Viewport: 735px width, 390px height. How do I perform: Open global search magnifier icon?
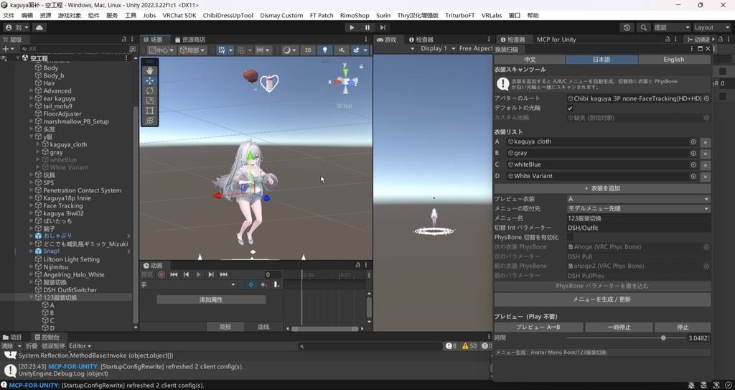644,28
